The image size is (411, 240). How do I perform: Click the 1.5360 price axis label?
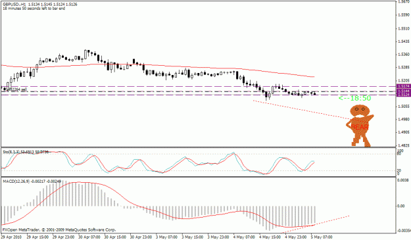[x=404, y=55]
